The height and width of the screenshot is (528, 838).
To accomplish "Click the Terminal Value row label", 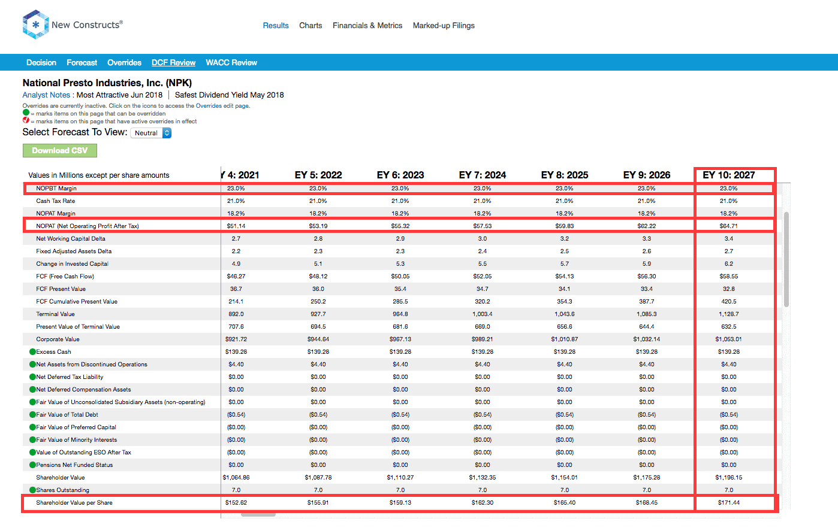I will (55, 314).
